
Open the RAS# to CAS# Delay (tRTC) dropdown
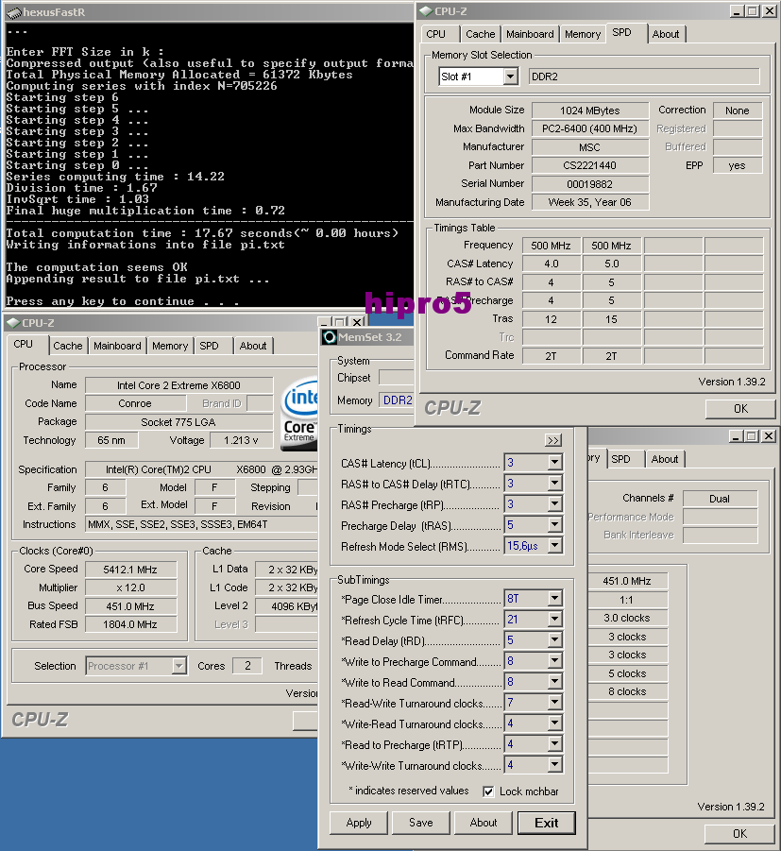coord(554,483)
